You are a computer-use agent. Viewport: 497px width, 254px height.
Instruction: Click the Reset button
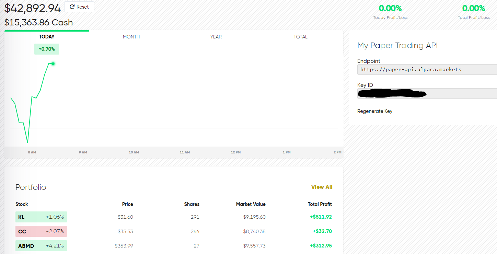click(x=79, y=7)
